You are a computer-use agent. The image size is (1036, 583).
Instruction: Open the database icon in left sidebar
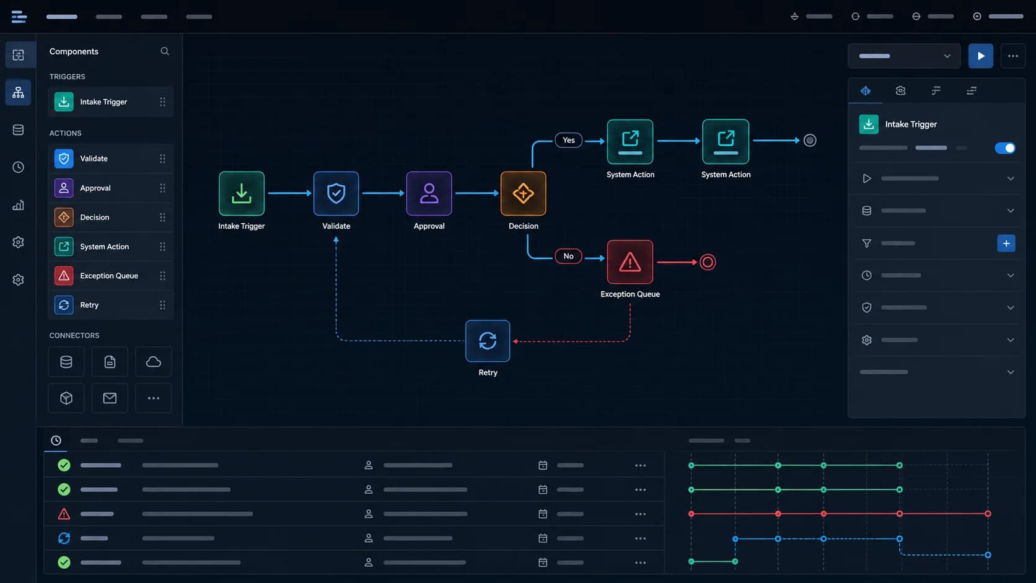click(x=18, y=129)
